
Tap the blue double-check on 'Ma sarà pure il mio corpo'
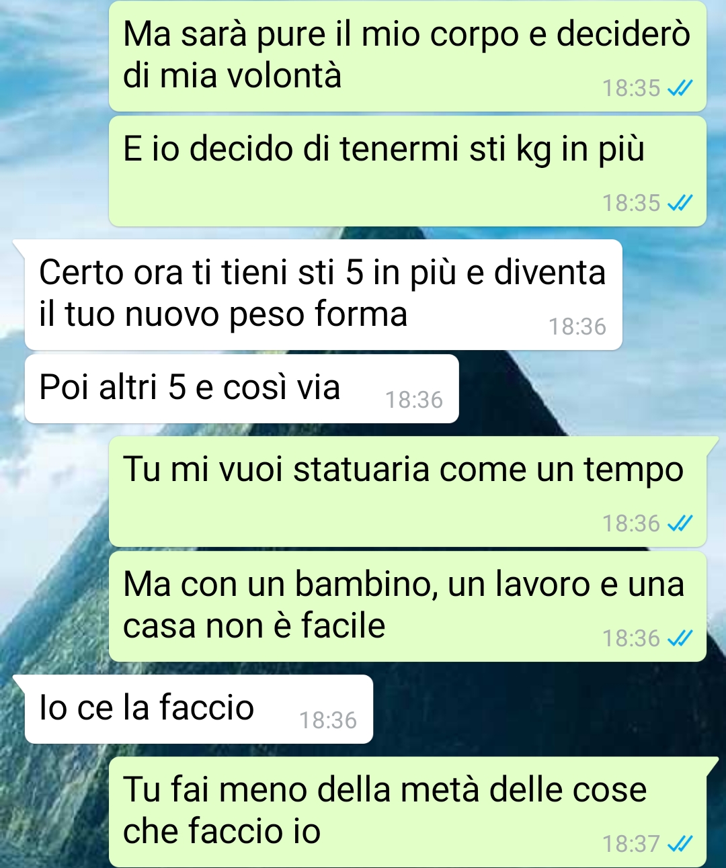point(680,88)
